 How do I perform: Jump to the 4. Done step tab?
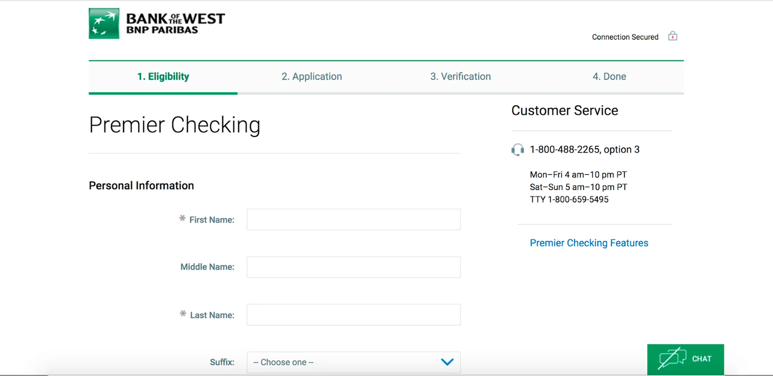[609, 76]
